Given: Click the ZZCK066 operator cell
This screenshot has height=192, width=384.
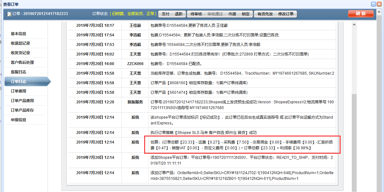Looking at the screenshot, I should pos(135,64).
